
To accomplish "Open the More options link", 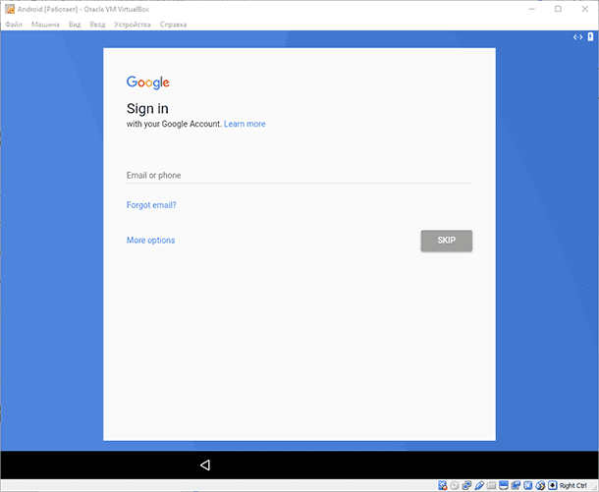I will 150,241.
